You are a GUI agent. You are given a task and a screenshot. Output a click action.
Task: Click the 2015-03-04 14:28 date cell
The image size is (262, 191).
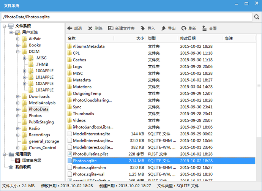coord(196,87)
